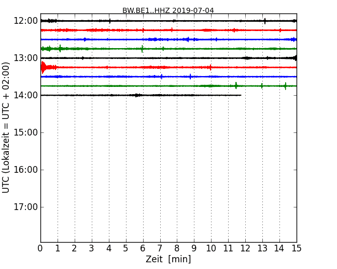This screenshot has width=337, height=269.
Task: Click the black 13:00 seismogram trace
Action: tap(168, 58)
